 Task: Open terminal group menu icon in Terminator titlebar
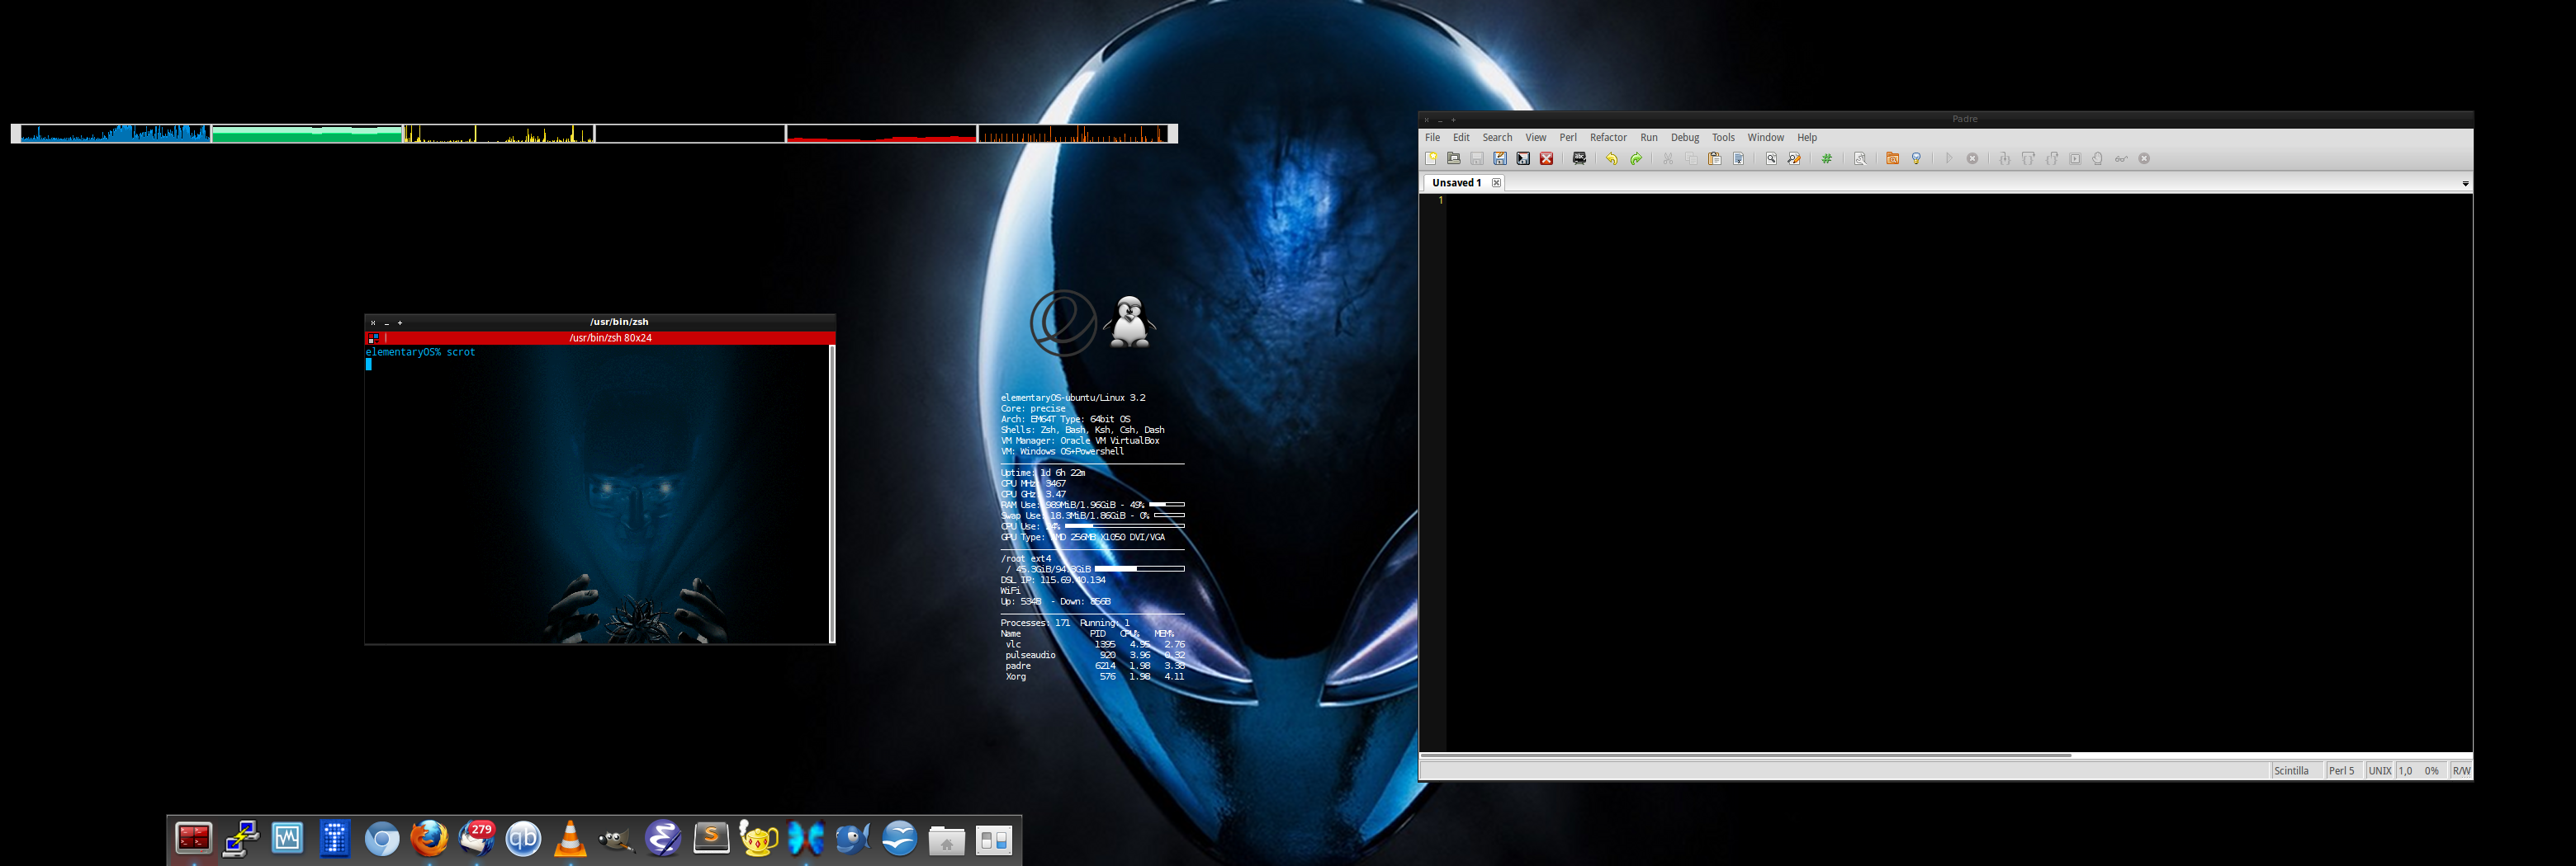373,339
